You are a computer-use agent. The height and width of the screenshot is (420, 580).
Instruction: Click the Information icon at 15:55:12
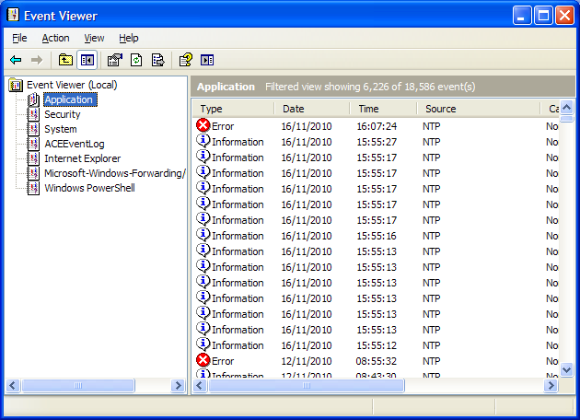point(203,344)
